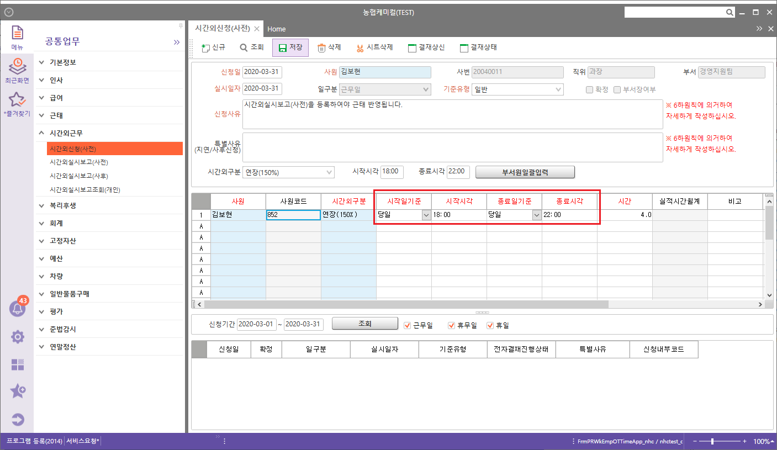Click the grid horizontal scrollbar
The height and width of the screenshot is (450, 777).
pyautogui.click(x=405, y=304)
